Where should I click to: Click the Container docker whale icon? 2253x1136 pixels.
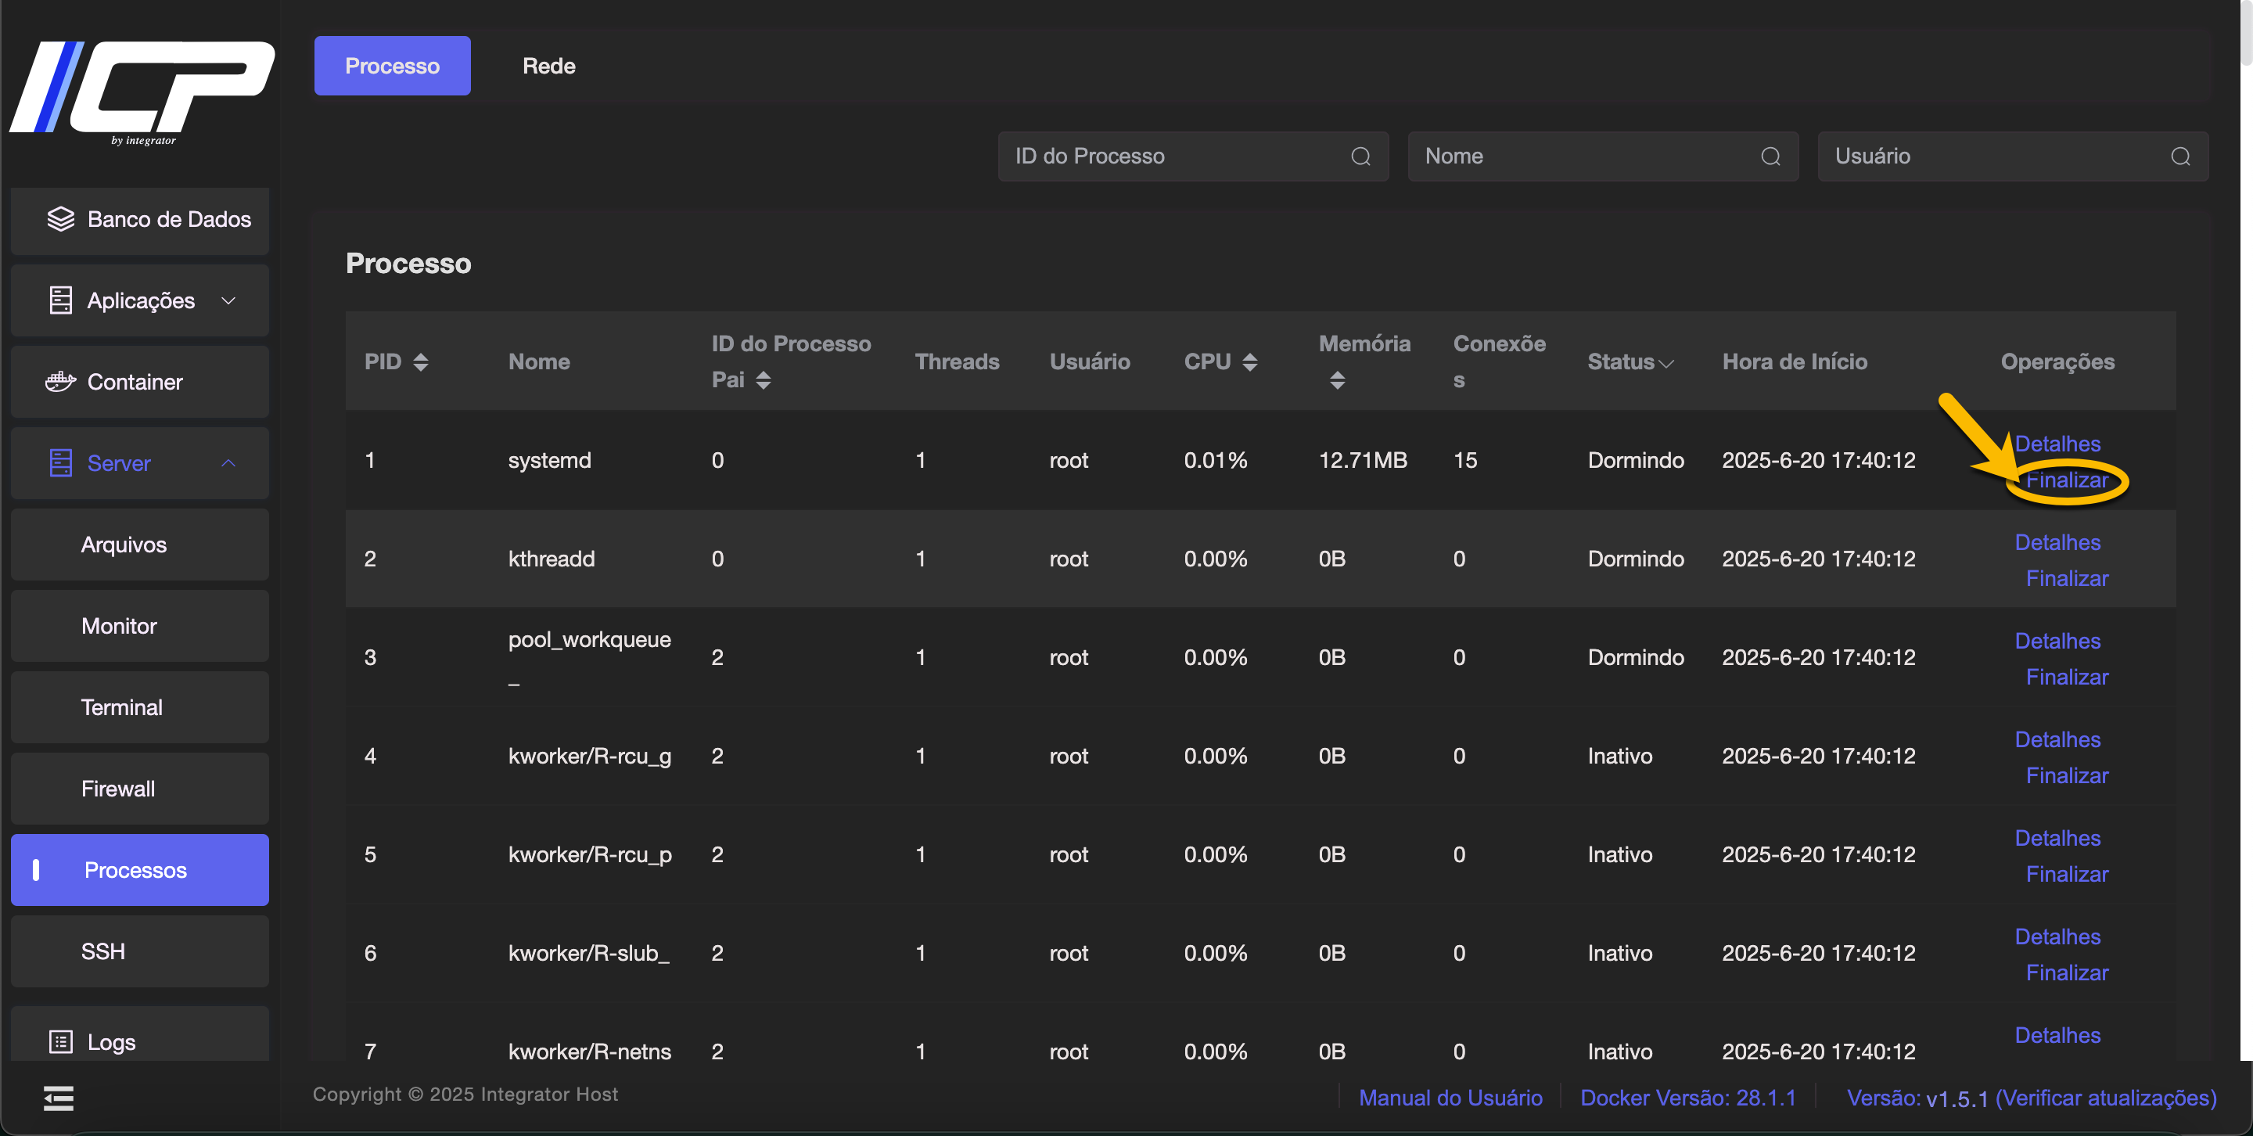60,381
